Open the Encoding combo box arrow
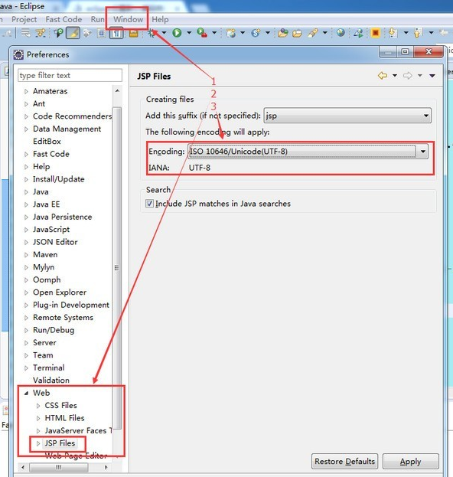This screenshot has width=453, height=477. click(x=423, y=151)
